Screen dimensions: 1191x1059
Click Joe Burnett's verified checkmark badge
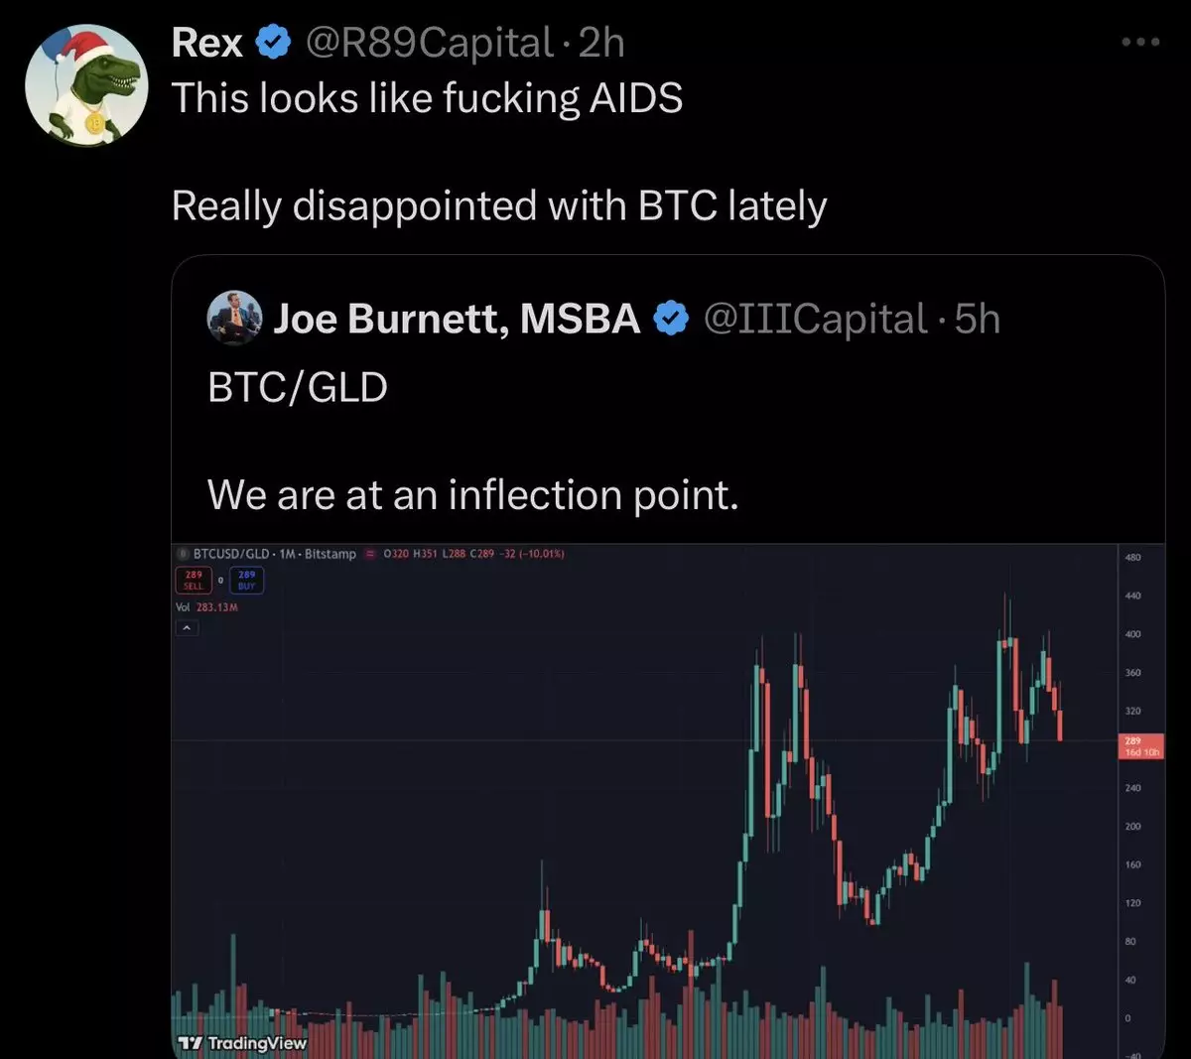[x=672, y=320]
